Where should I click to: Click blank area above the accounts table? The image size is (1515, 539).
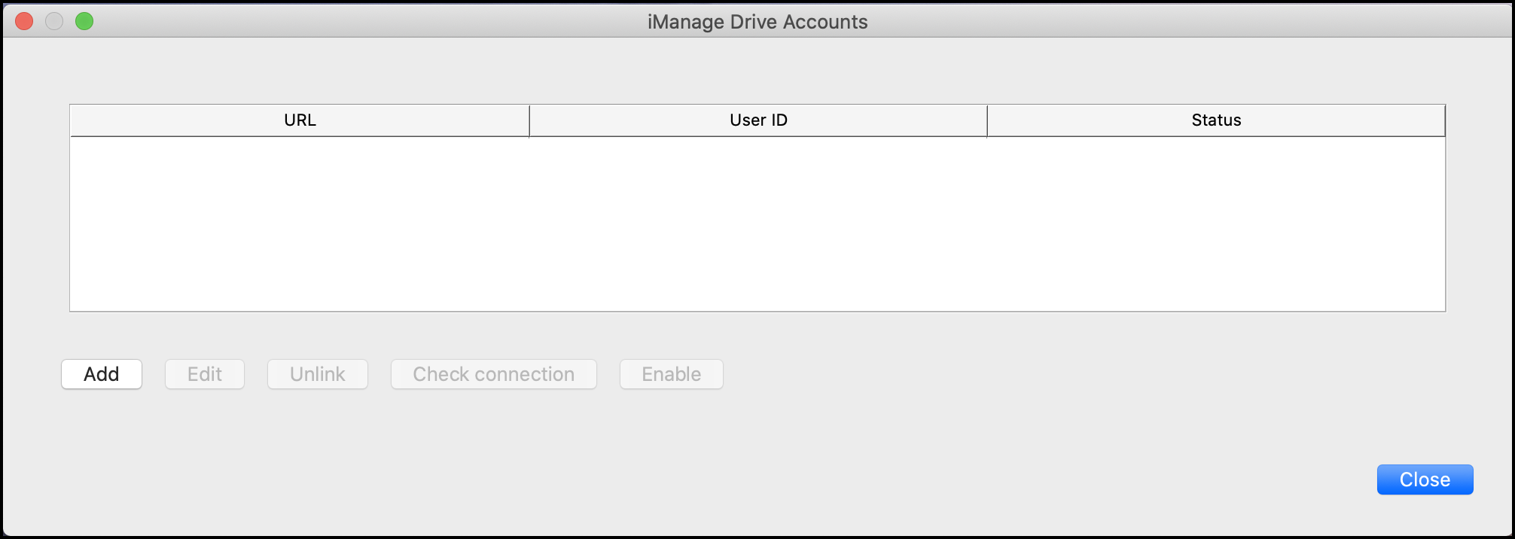(757, 72)
